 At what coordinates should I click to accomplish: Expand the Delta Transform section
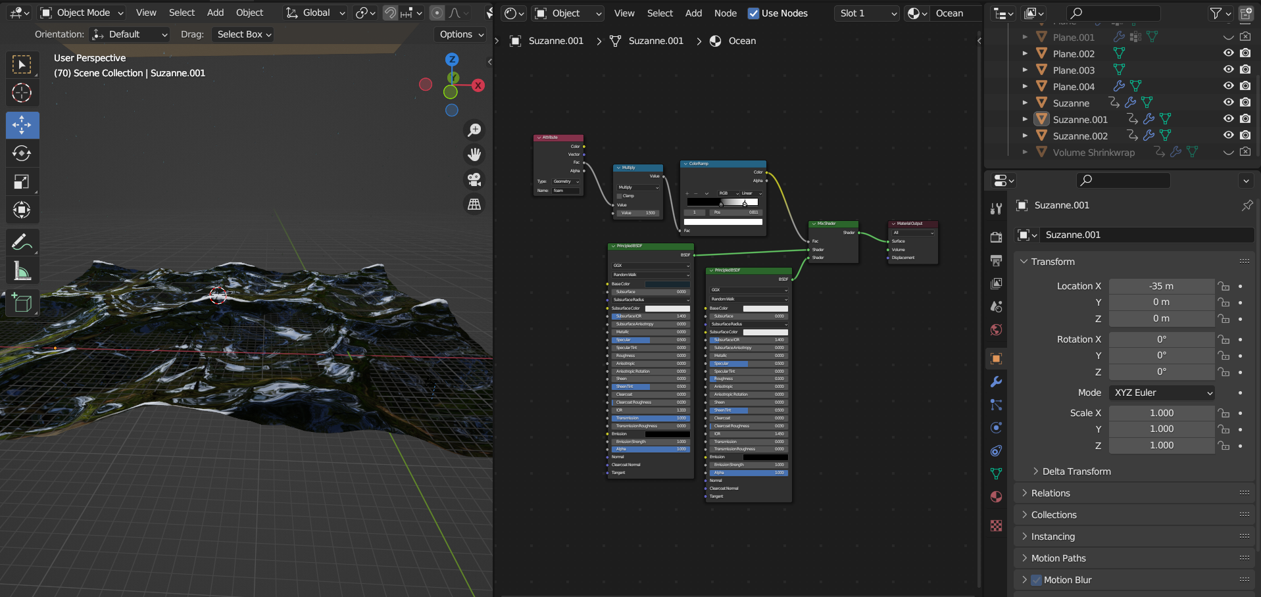[1076, 471]
